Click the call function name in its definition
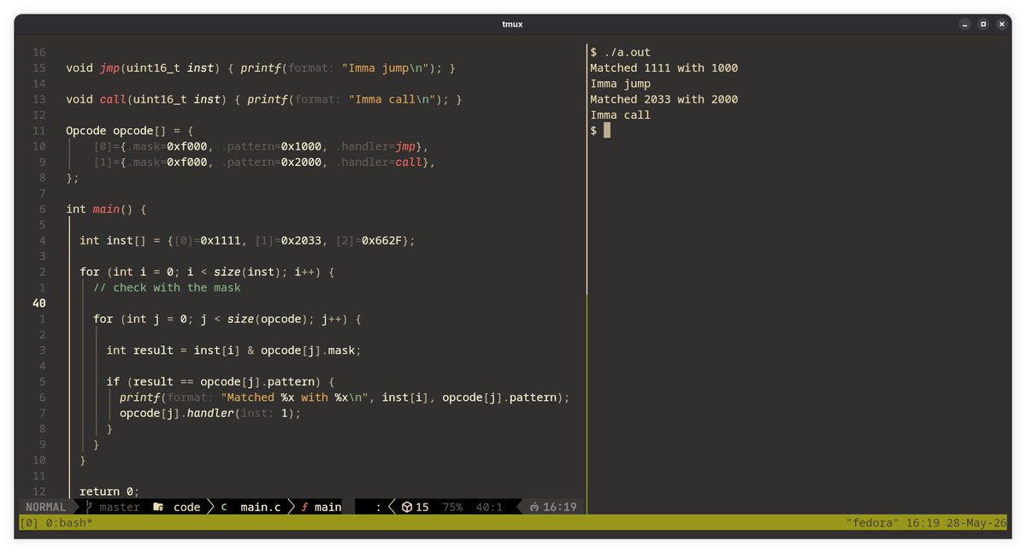Image resolution: width=1026 pixels, height=553 pixels. pyautogui.click(x=114, y=99)
